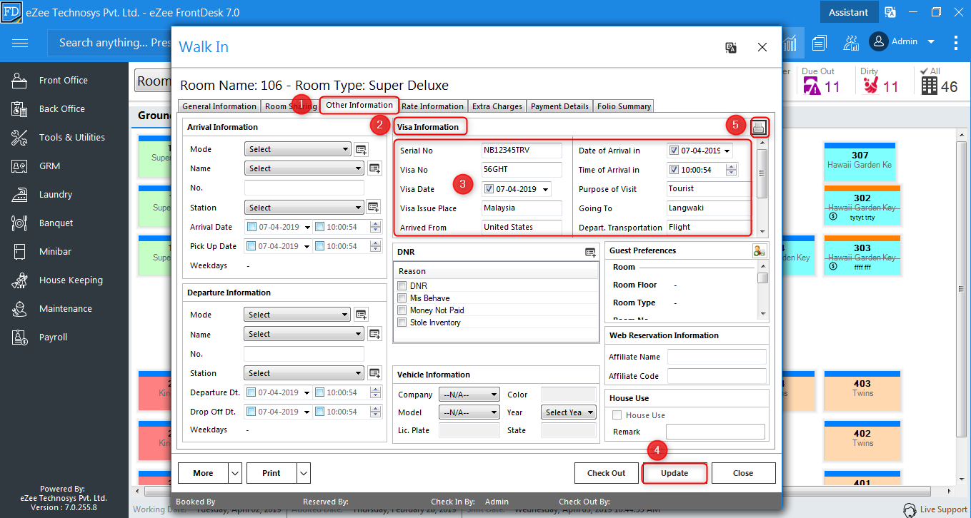The height and width of the screenshot is (518, 971).
Task: Switch to the Payment Details tab
Action: coord(559,106)
